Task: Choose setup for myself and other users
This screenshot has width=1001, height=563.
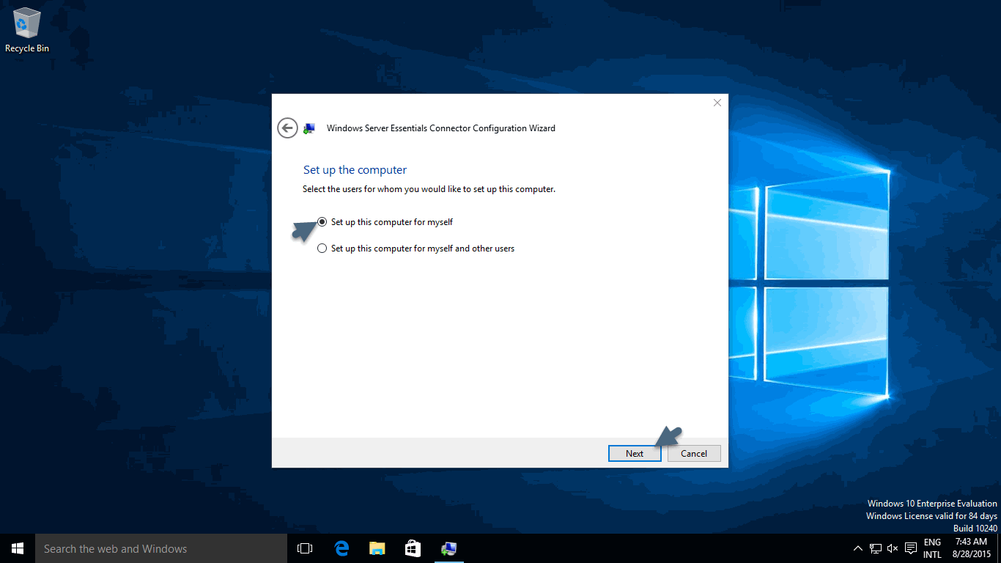Action: (x=415, y=249)
